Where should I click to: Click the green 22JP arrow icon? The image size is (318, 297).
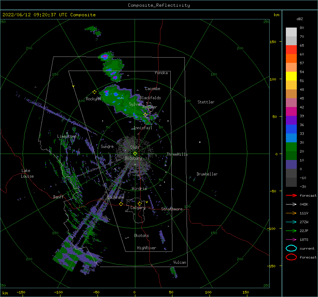[x=291, y=231]
